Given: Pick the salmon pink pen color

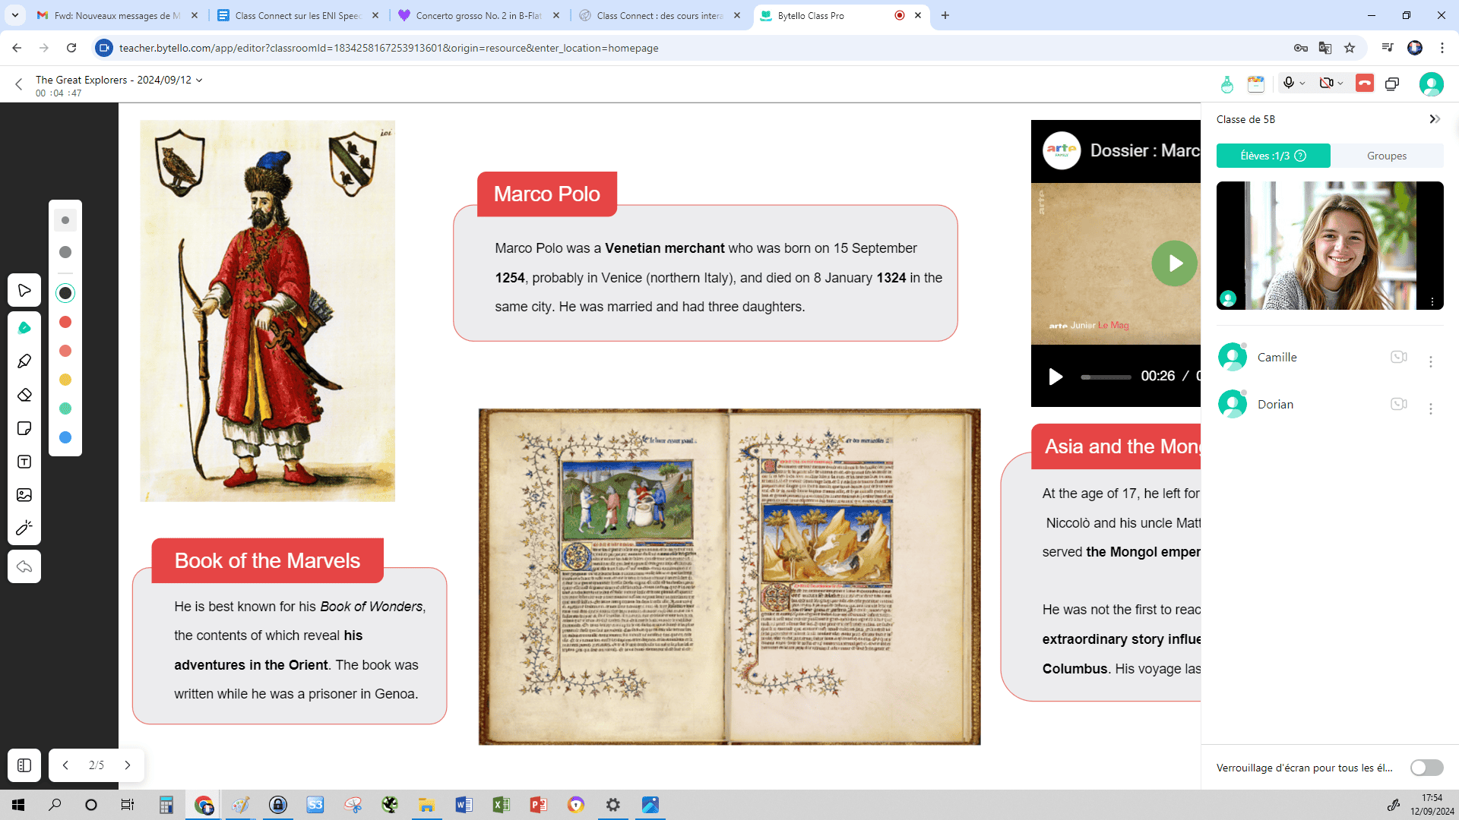Looking at the screenshot, I should 65,351.
